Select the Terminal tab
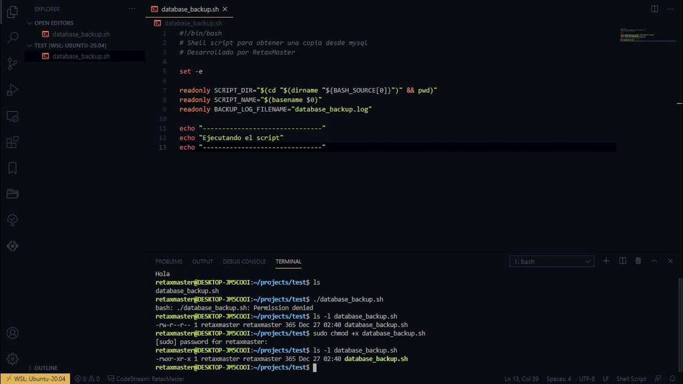 point(288,261)
